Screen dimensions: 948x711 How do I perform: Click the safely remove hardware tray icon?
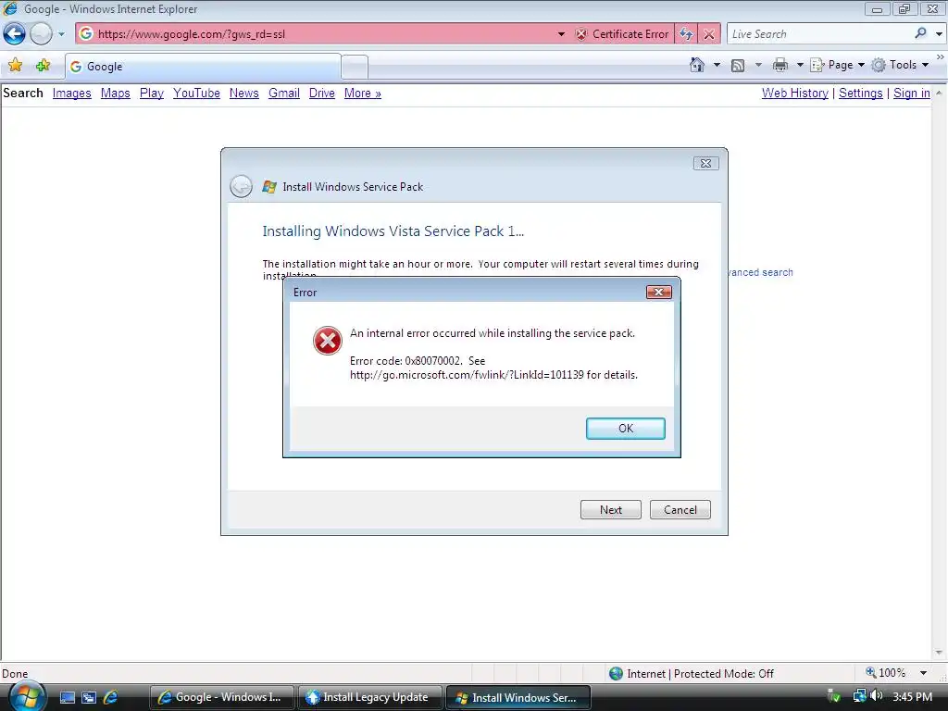point(834,696)
